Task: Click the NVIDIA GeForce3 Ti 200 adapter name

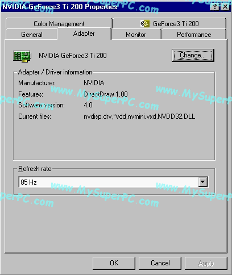Action: tap(73, 56)
